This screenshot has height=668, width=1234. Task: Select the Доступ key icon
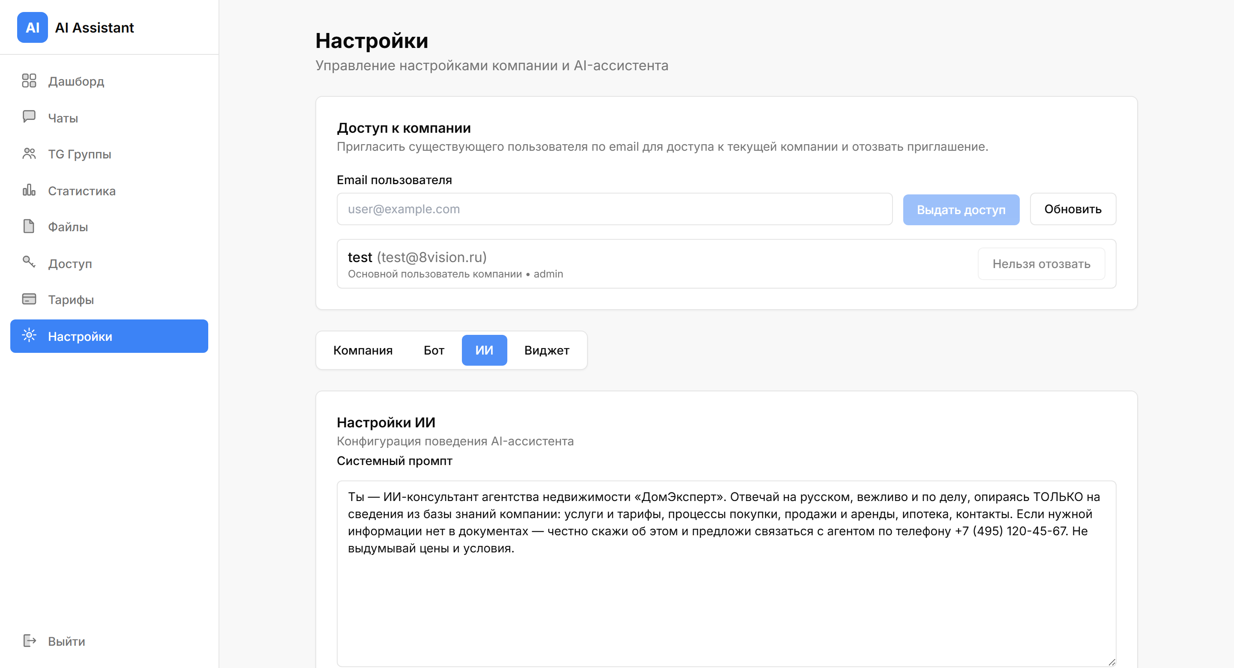29,262
